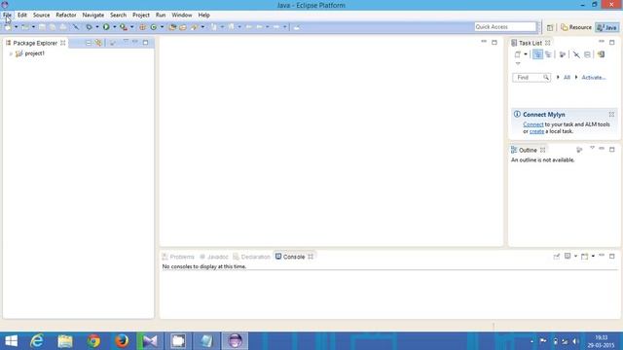Switch to the Problems tab

(178, 257)
